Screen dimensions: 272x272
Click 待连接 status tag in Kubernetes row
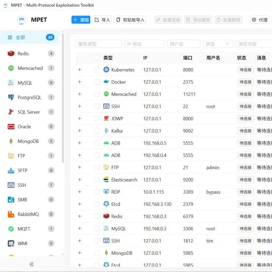(245, 70)
